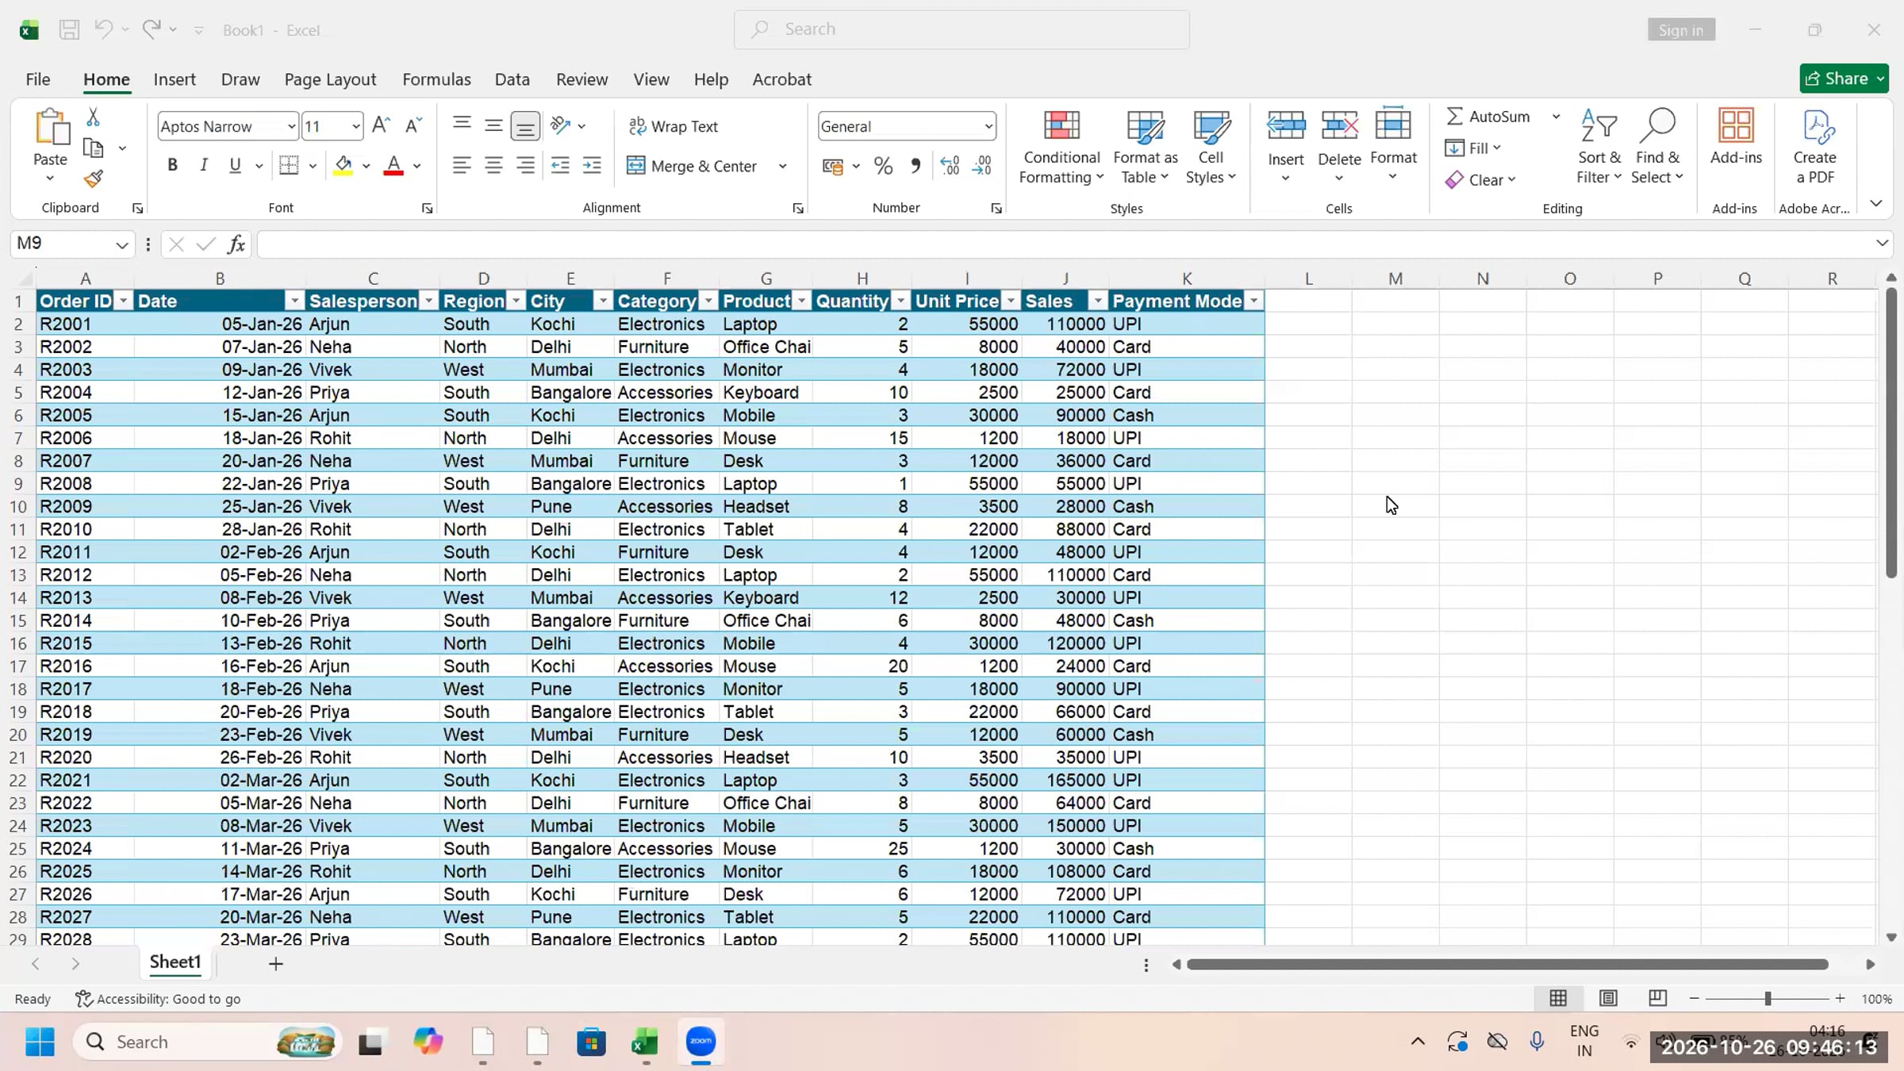Click the Fill Color yellow swatch button

(344, 165)
